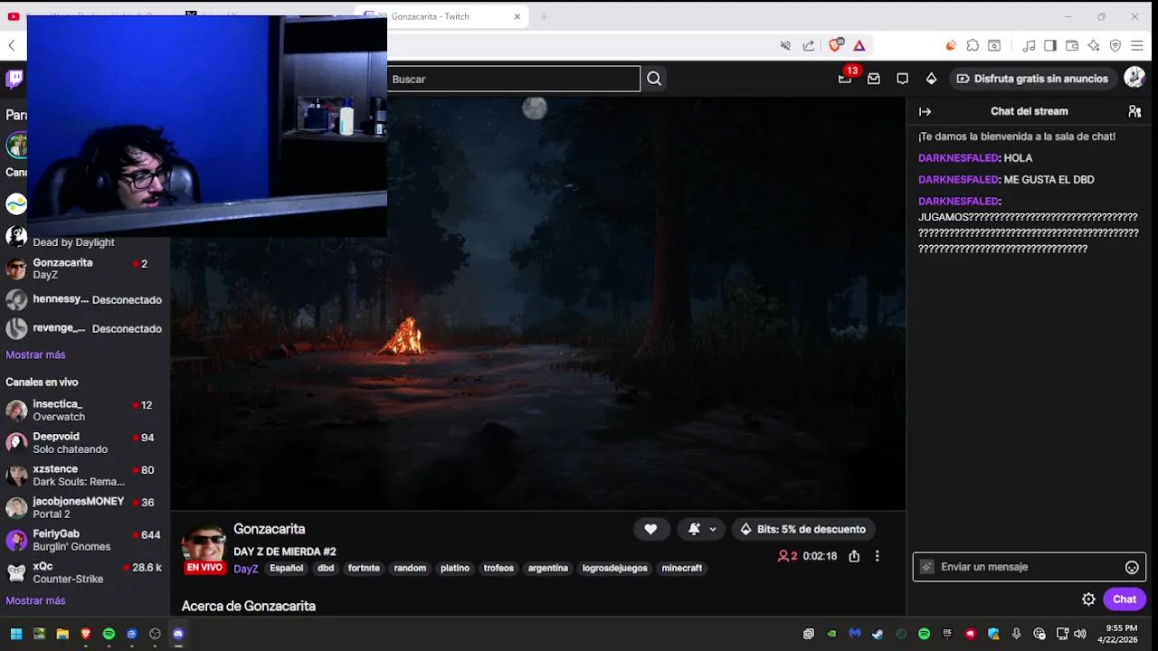Share the stream via share icon
This screenshot has height=651, width=1158.
[x=854, y=556]
